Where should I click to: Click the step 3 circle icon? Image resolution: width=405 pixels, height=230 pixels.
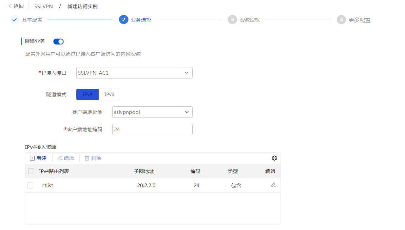(232, 20)
